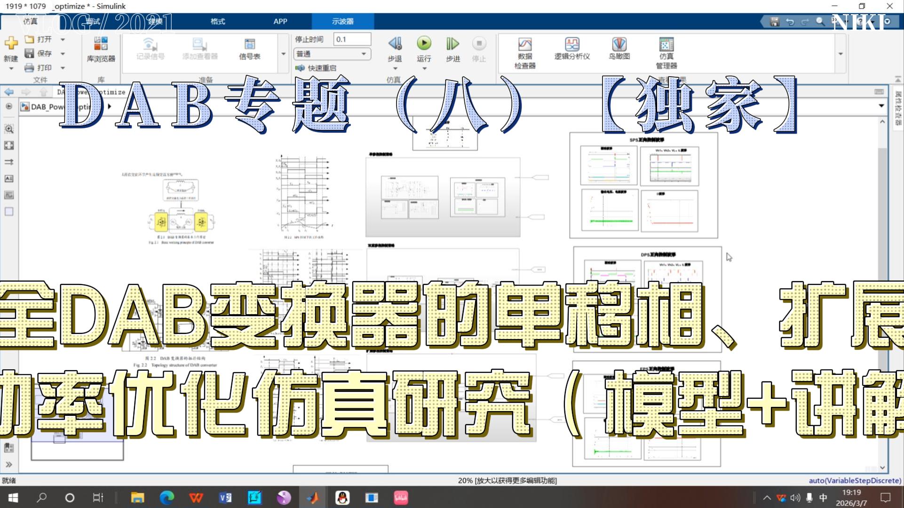Click the green Run simulation button

[424, 44]
